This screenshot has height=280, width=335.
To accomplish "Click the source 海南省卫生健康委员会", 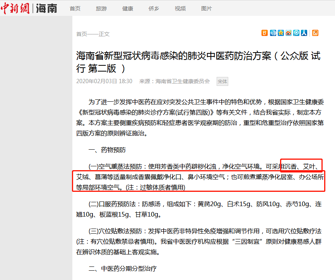I will (x=183, y=81).
